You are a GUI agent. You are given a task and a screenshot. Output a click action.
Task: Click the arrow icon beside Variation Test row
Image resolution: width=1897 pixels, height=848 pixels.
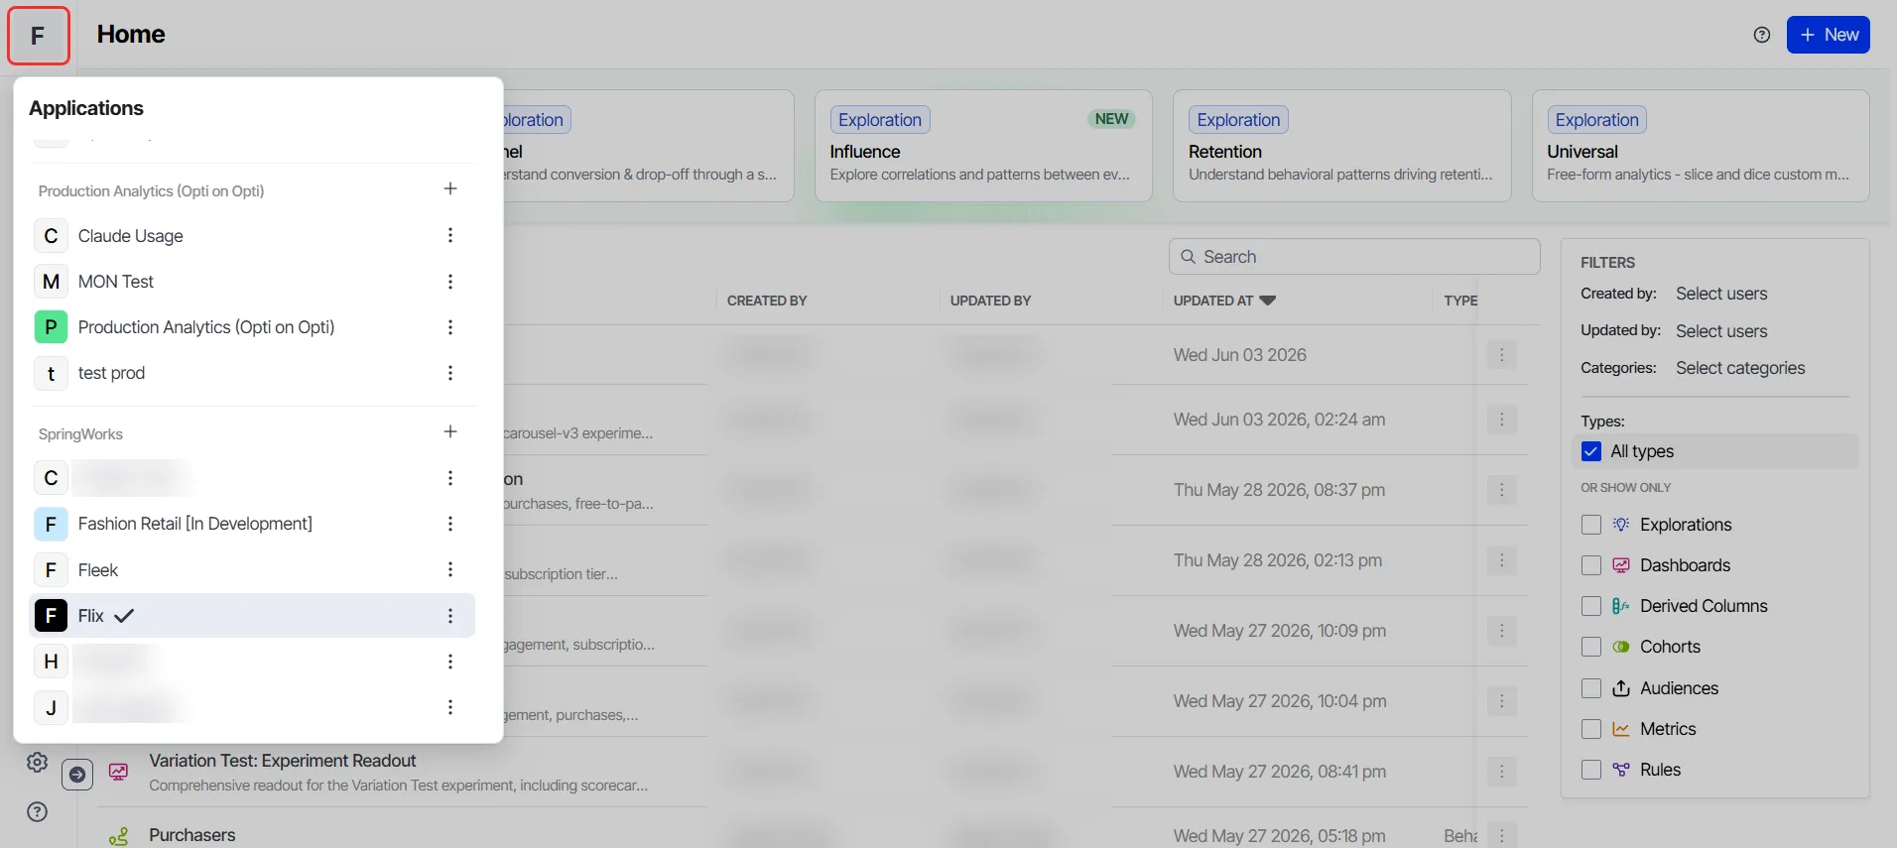(x=77, y=775)
